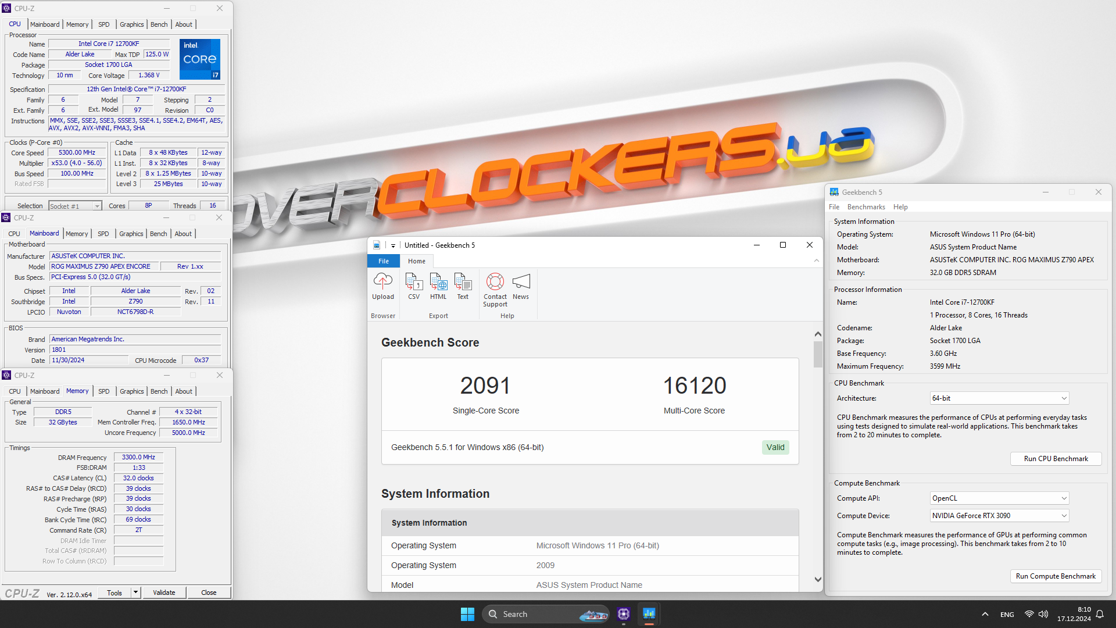The image size is (1116, 628).
Task: Open the Compute API dropdown
Action: tap(1000, 498)
